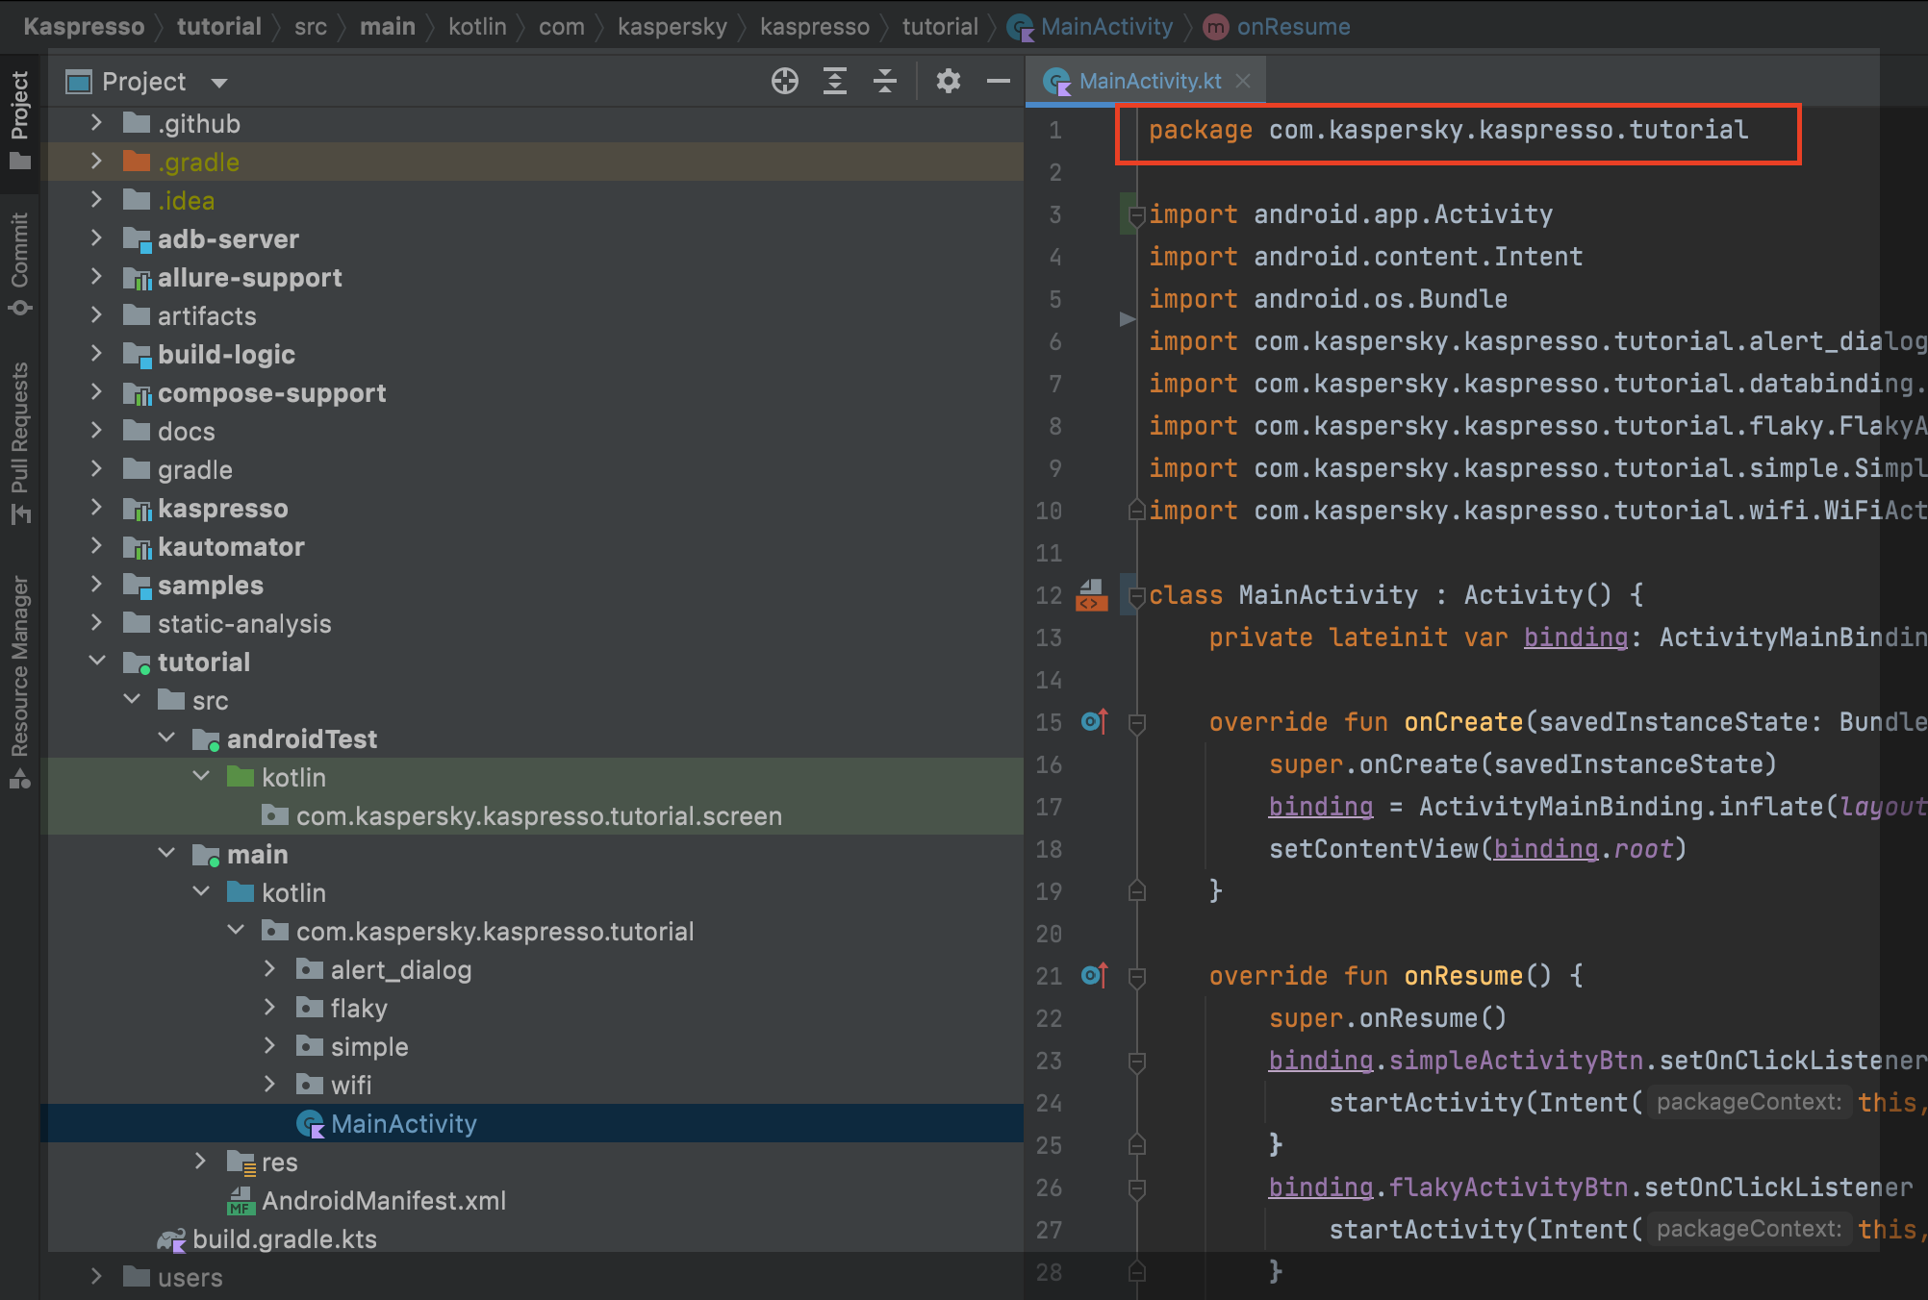
Task: Open the Pull Requests tool window
Action: point(20,442)
